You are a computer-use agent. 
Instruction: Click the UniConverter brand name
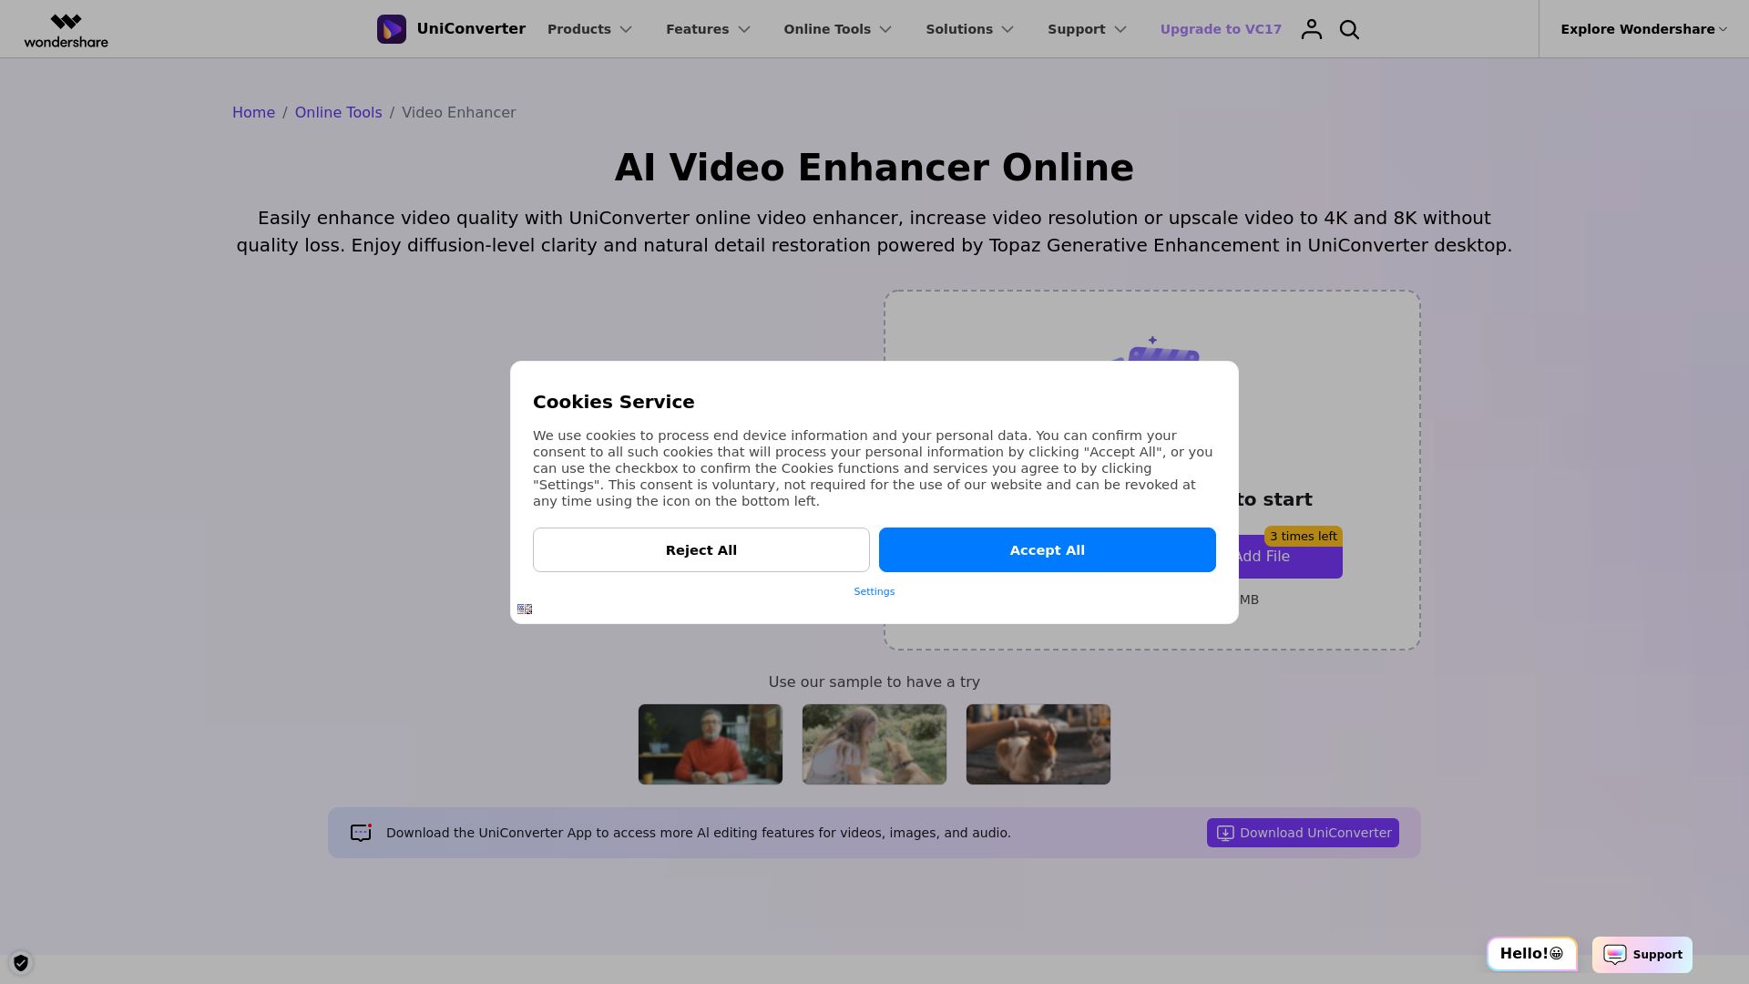[x=471, y=29]
